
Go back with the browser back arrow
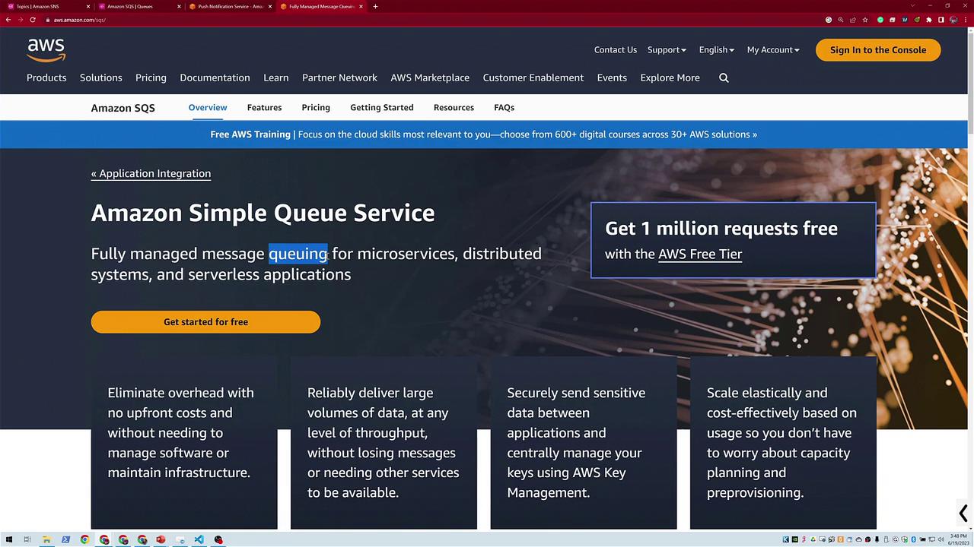8,20
